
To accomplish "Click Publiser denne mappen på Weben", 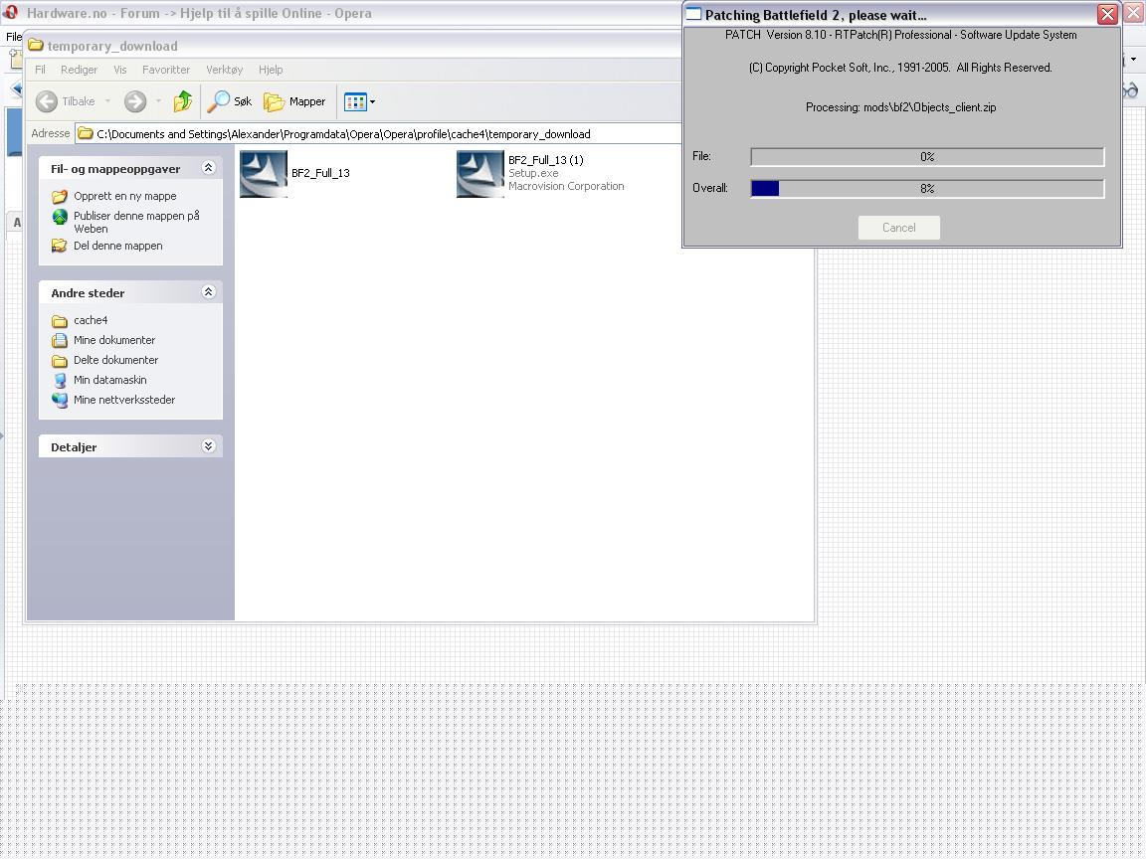I will (136, 222).
